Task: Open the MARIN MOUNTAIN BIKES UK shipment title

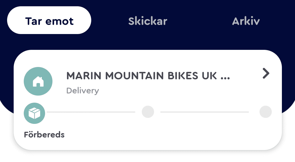Action: click(x=148, y=76)
